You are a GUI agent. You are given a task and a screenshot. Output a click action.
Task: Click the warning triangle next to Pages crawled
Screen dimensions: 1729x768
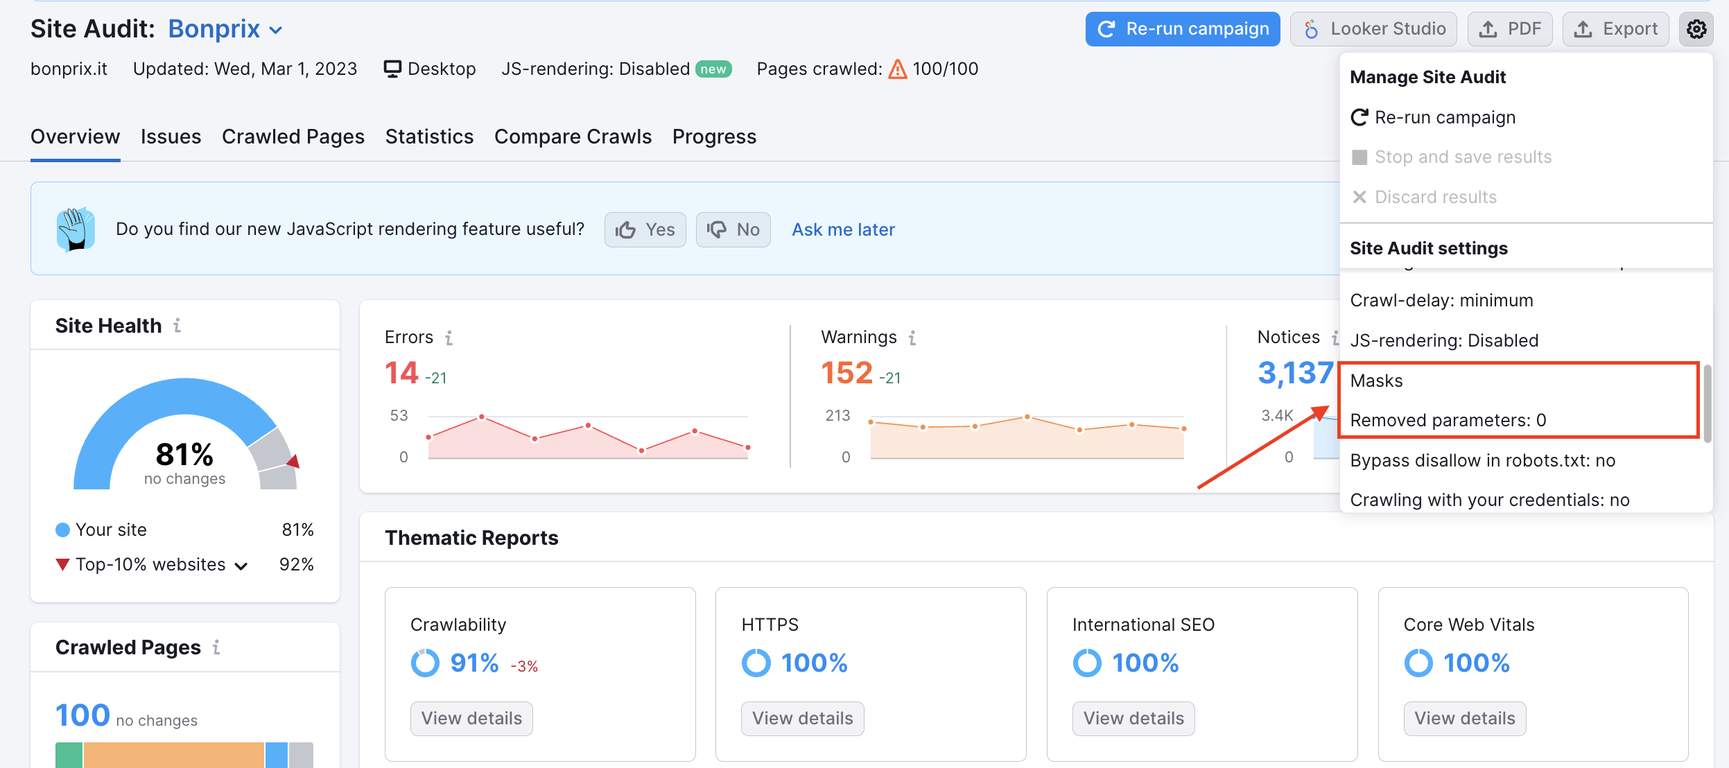pos(898,69)
